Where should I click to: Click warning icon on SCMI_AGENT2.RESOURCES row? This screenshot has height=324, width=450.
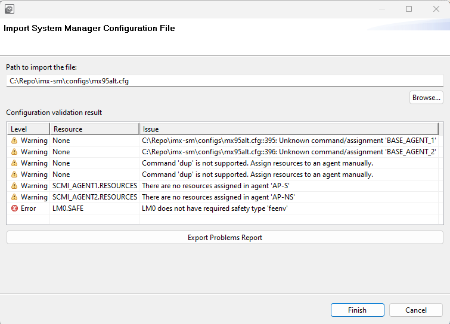point(14,197)
